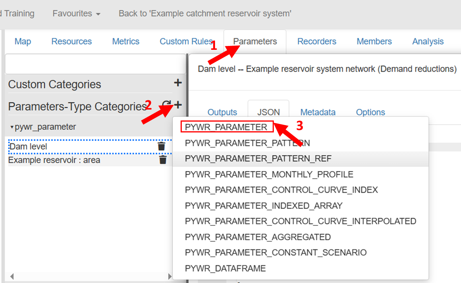
Task: Switch to the Outputs tab
Action: 222,112
